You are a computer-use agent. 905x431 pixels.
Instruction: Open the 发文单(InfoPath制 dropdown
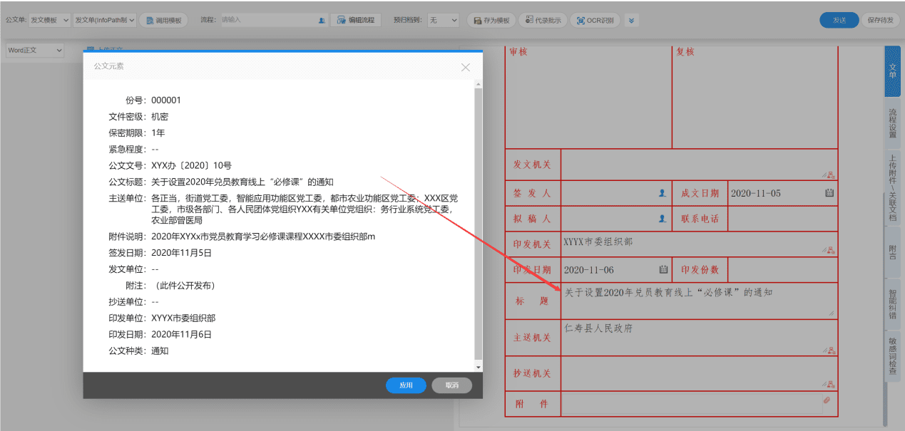pos(104,21)
